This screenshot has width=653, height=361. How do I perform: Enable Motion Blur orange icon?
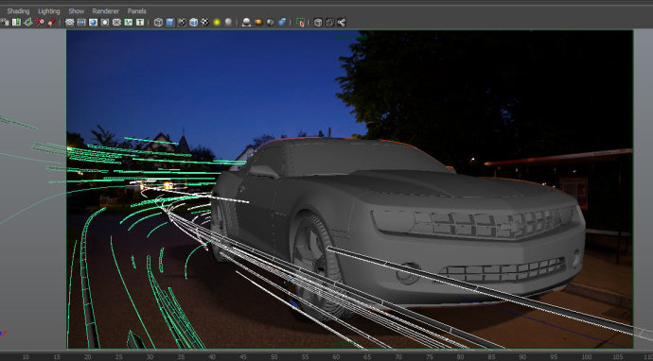258,22
